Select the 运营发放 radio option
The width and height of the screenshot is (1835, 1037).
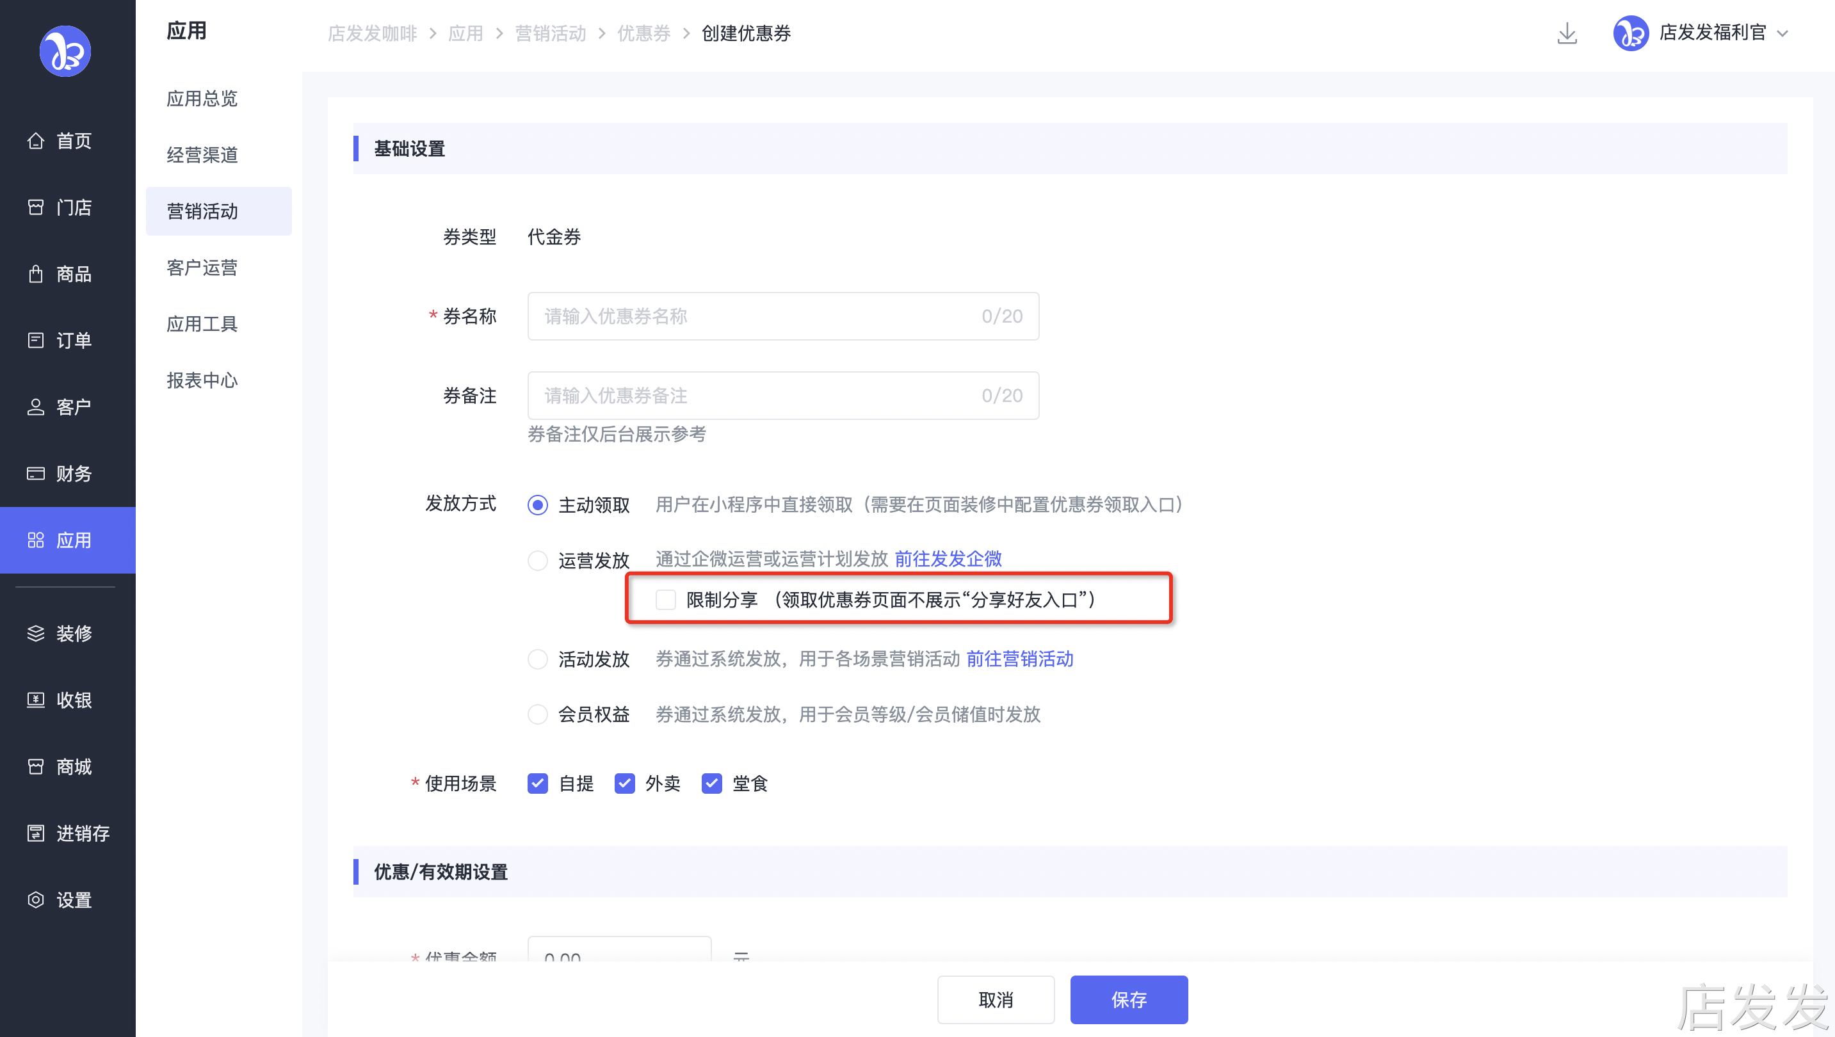(x=538, y=561)
